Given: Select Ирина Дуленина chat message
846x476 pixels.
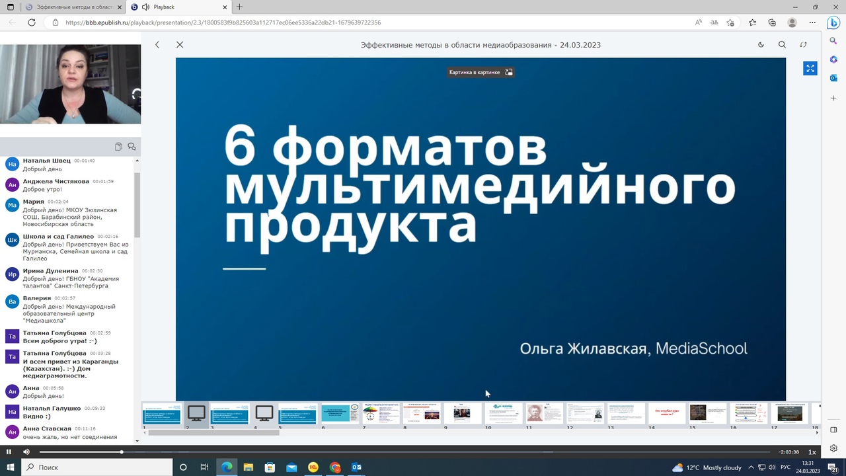Looking at the screenshot, I should click(x=68, y=278).
